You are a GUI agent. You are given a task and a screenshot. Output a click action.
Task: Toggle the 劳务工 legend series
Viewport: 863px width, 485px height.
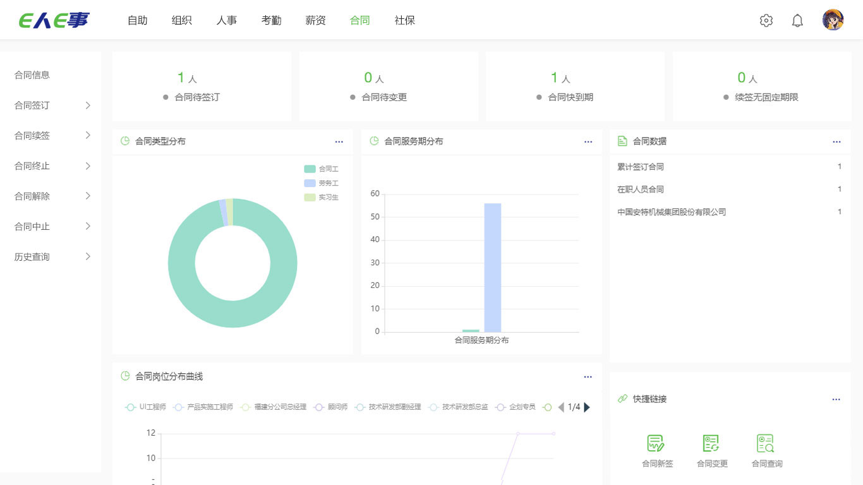click(x=322, y=183)
